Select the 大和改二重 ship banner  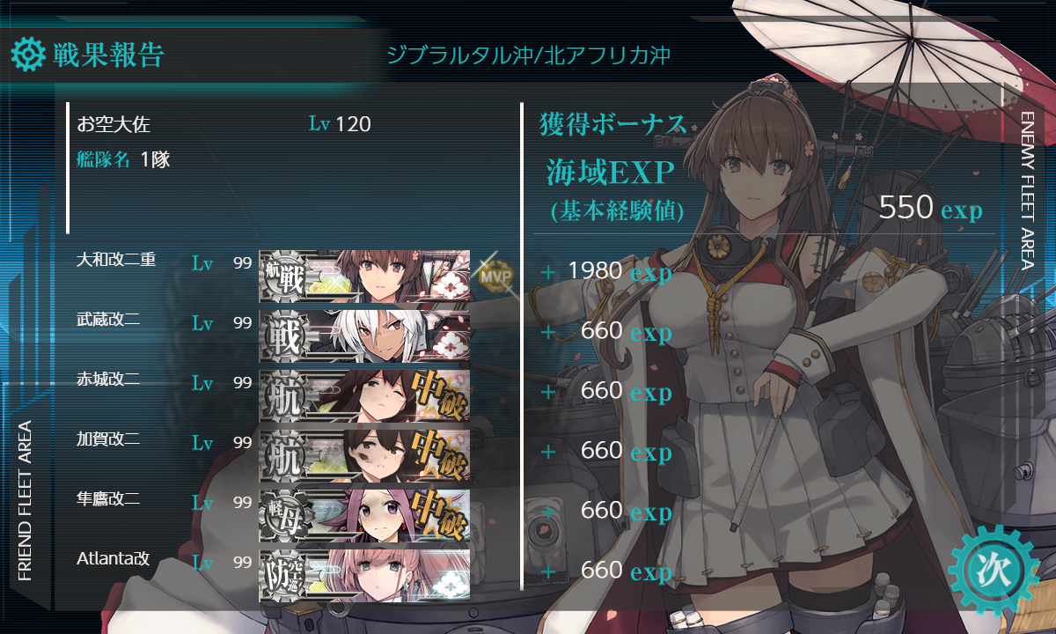pos(364,276)
